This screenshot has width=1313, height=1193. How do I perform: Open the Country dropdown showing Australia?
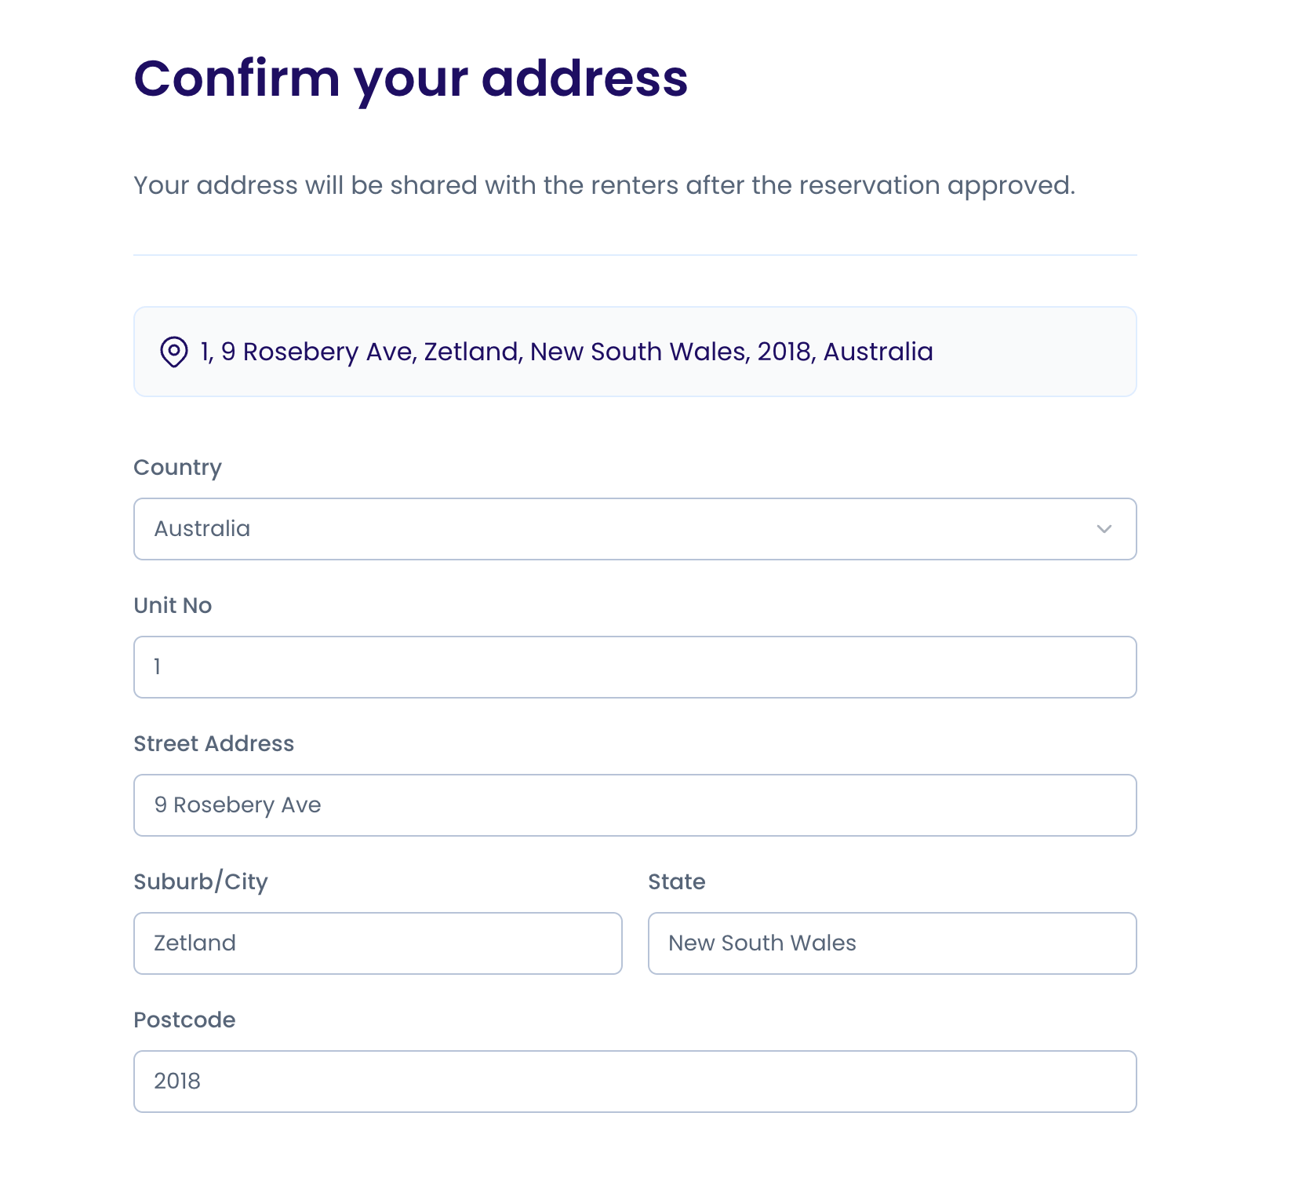pos(634,529)
